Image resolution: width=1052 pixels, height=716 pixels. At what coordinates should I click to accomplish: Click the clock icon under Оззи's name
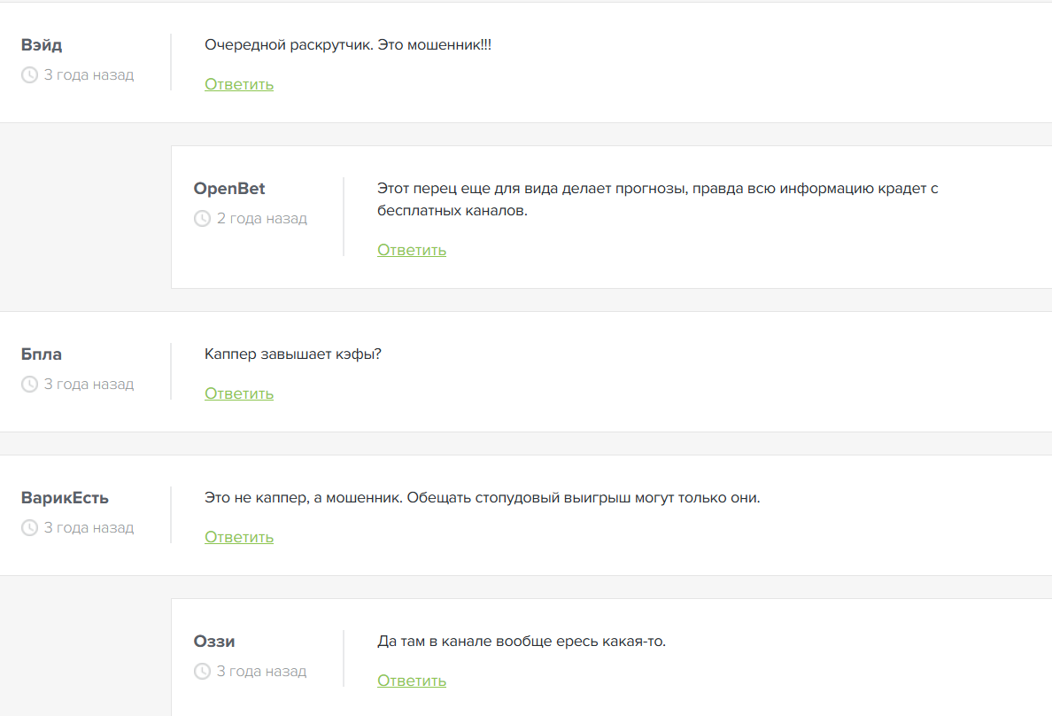pyautogui.click(x=202, y=672)
